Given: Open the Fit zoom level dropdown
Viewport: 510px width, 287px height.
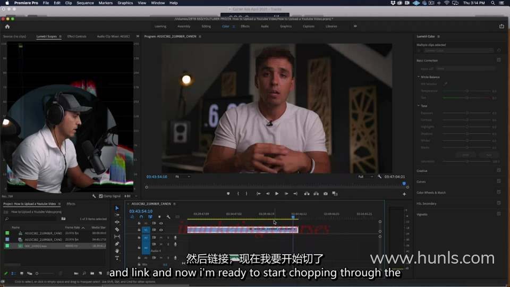Looking at the screenshot, I should [182, 176].
